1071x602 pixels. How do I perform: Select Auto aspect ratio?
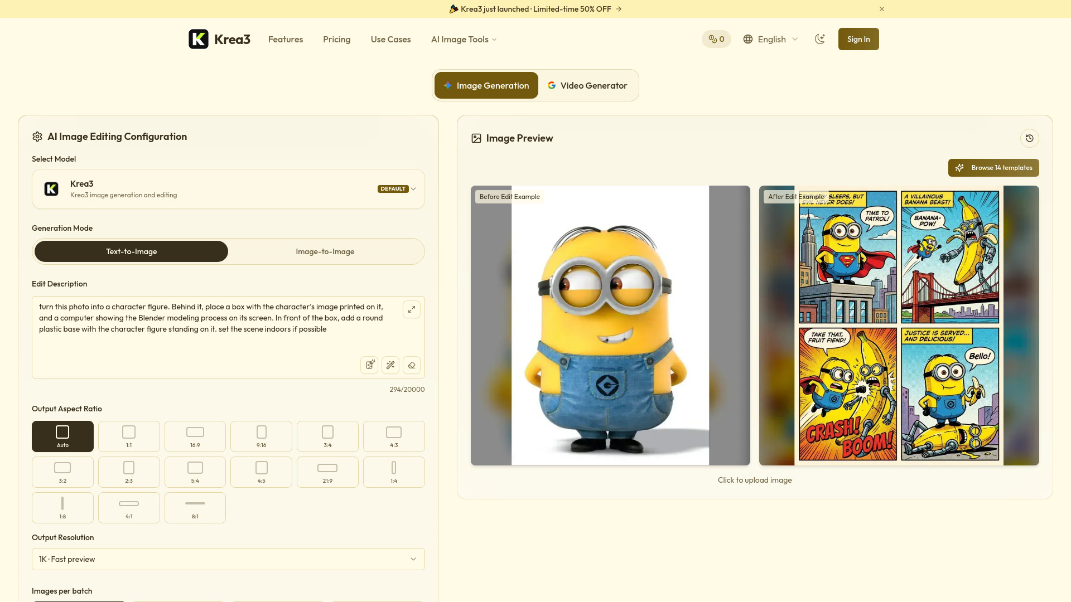point(62,436)
